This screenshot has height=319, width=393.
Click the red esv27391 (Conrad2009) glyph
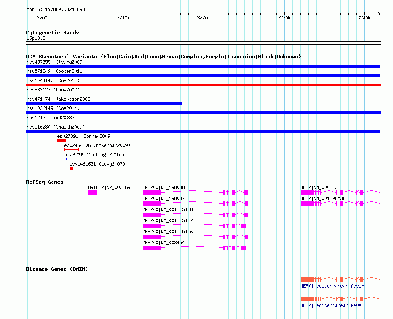pos(62,141)
